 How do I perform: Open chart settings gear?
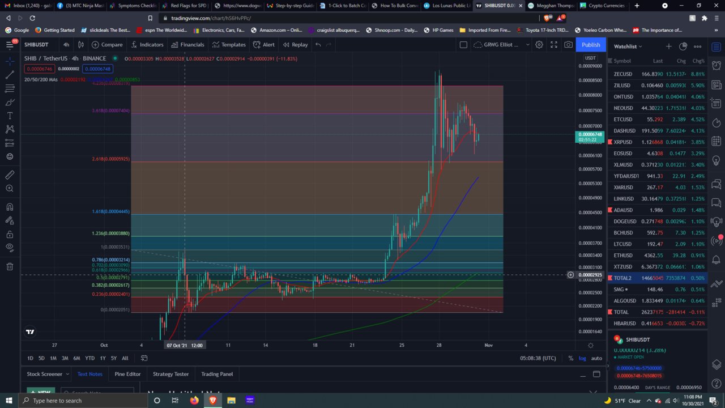539,45
